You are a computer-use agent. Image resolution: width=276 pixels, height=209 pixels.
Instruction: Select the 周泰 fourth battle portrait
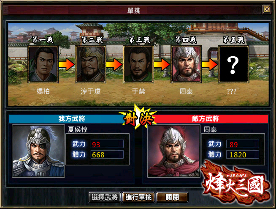tap(186, 64)
